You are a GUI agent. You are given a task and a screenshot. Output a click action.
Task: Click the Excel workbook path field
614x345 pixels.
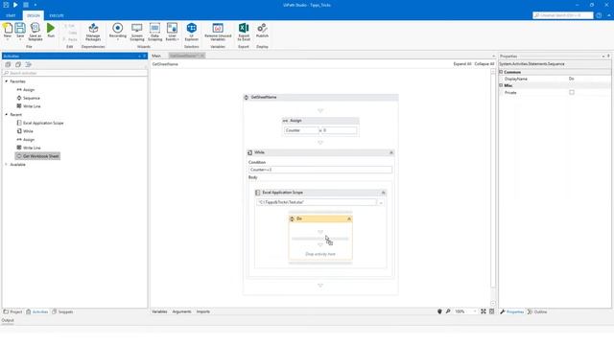pyautogui.click(x=317, y=202)
